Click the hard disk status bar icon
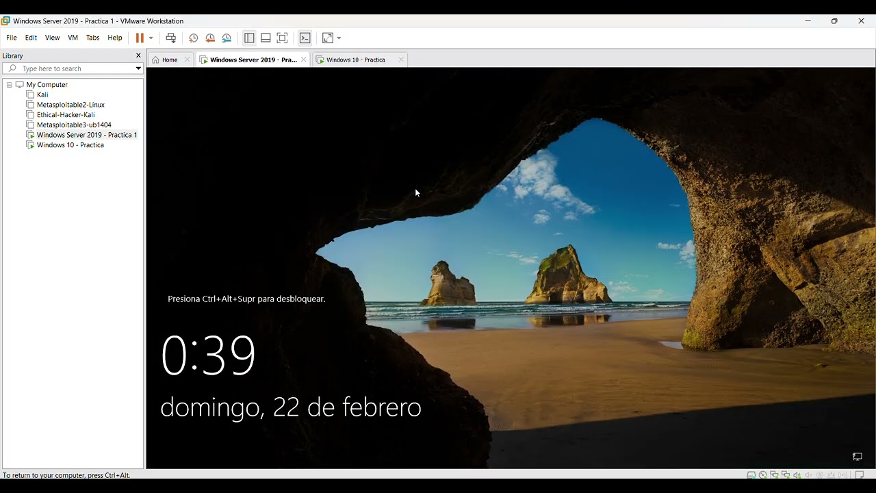 point(751,475)
